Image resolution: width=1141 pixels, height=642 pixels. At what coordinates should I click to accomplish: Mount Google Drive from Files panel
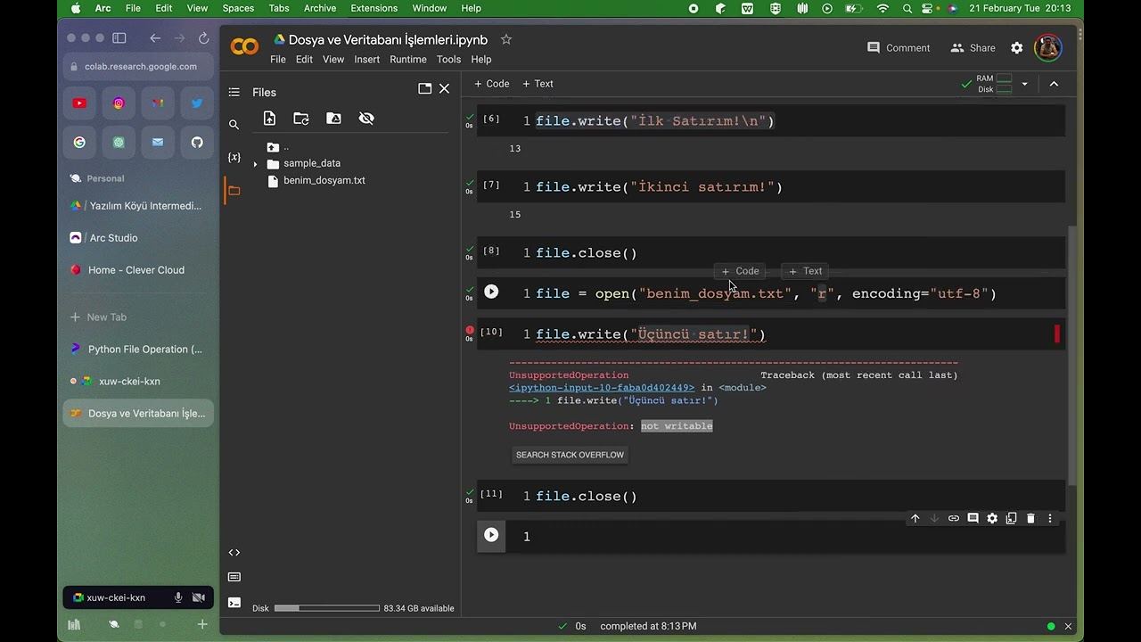point(333,119)
